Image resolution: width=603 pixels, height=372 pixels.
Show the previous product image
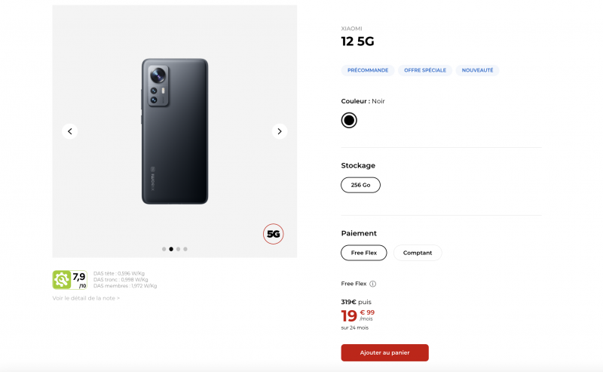pyautogui.click(x=70, y=131)
